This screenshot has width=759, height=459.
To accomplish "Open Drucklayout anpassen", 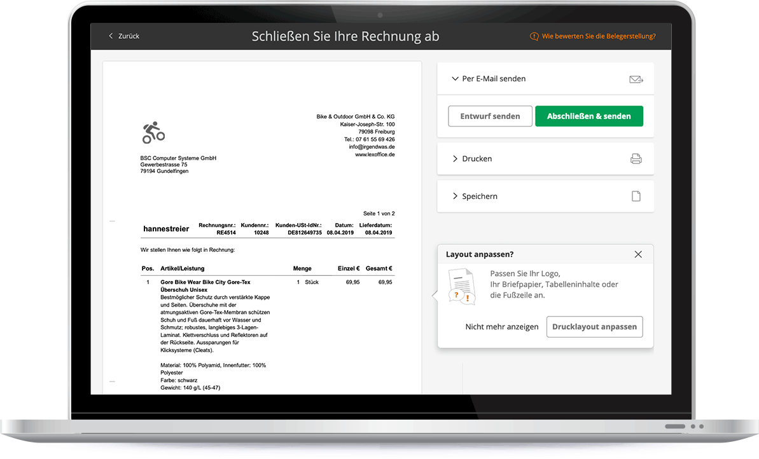I will click(594, 326).
